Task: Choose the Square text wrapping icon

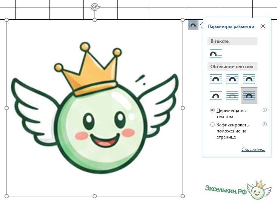Action: coord(216,79)
